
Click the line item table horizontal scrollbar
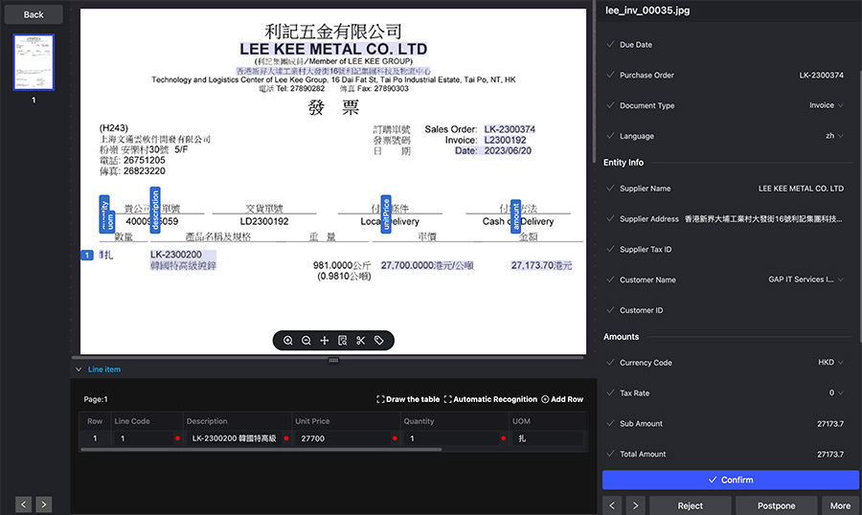[261, 450]
